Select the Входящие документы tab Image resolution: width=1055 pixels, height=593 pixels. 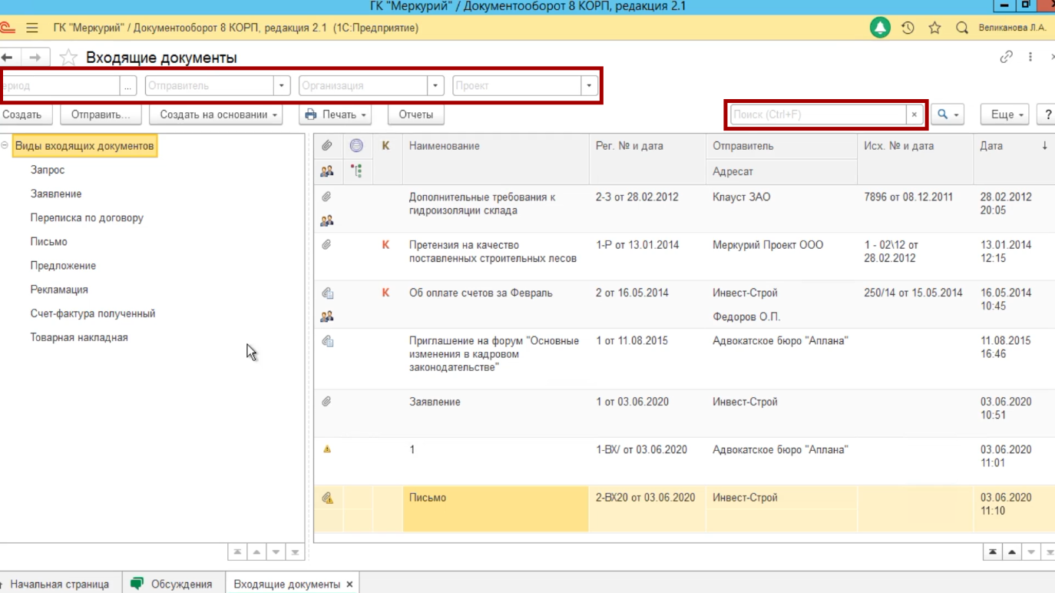pyautogui.click(x=286, y=584)
